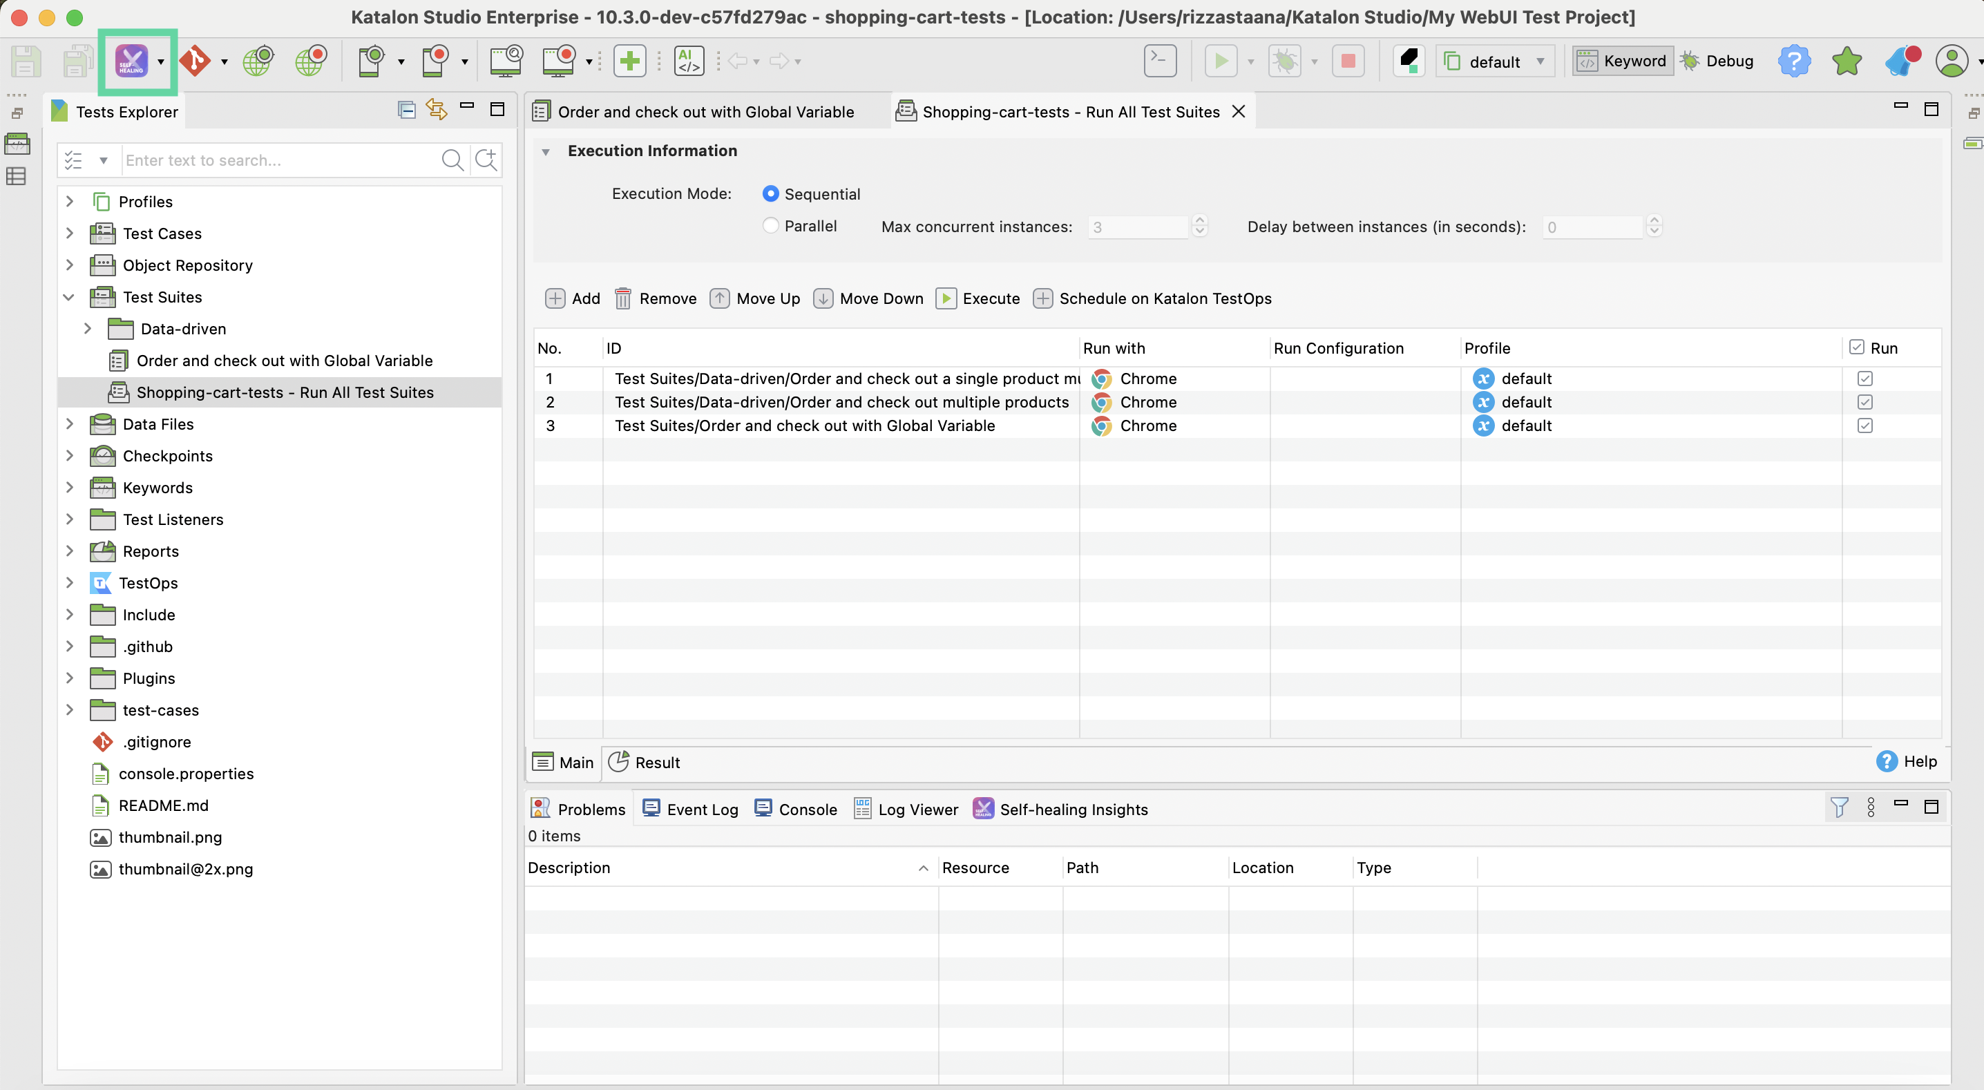
Task: Click the green Run toolbar button
Action: click(x=1221, y=61)
